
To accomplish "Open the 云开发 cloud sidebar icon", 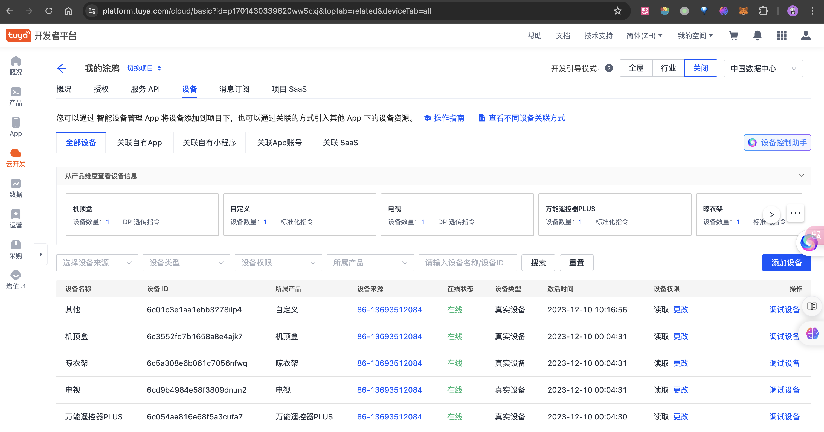I will coord(16,153).
